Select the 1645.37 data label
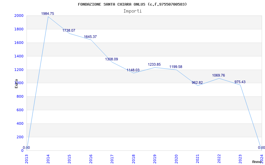The width and height of the screenshot is (265, 165). click(x=90, y=37)
